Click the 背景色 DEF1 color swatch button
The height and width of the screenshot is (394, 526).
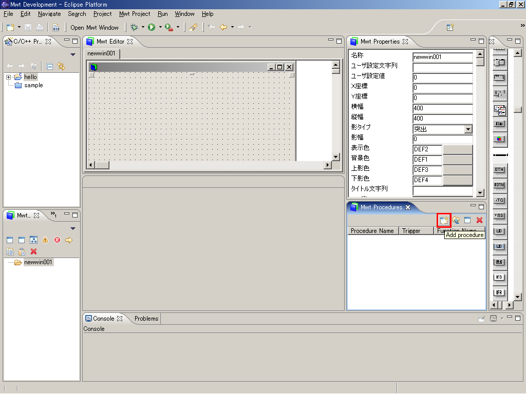coord(458,160)
